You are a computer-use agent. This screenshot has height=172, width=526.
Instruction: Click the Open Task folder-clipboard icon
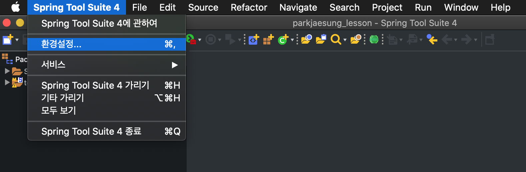pyautogui.click(x=321, y=39)
